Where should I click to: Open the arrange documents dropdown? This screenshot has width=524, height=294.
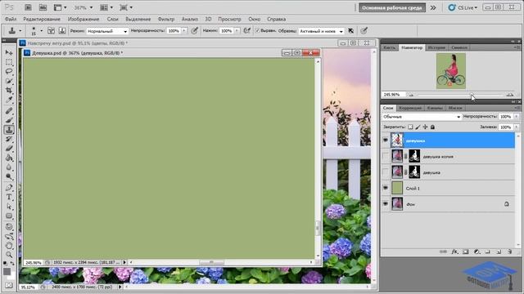pyautogui.click(x=106, y=7)
